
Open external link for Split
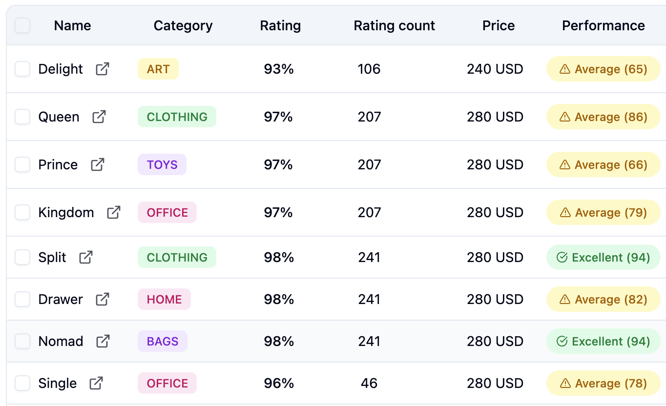click(x=85, y=257)
